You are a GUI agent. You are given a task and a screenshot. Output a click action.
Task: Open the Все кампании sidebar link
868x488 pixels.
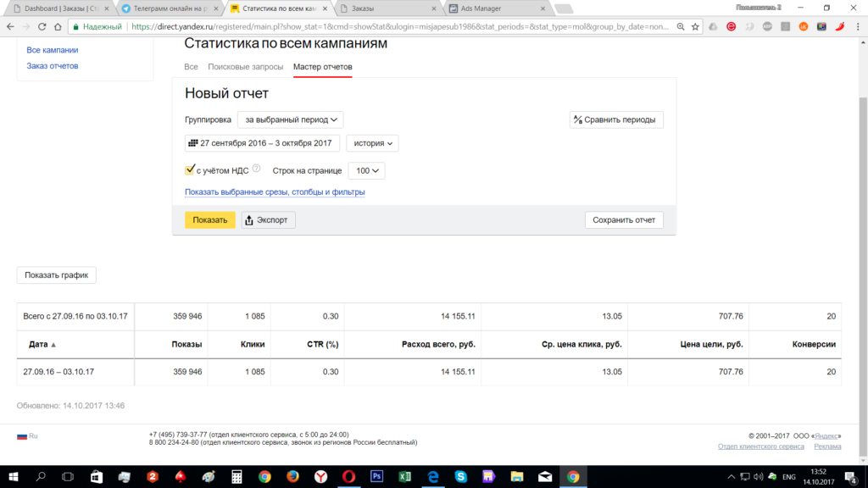tap(52, 50)
